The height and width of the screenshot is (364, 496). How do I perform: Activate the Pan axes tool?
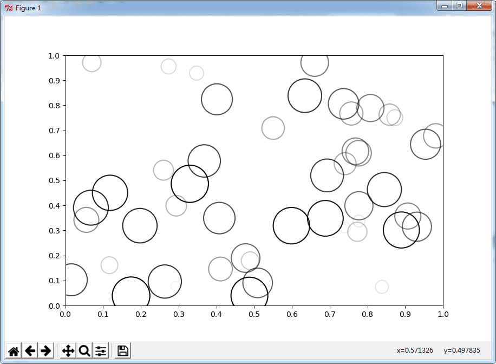coord(68,350)
